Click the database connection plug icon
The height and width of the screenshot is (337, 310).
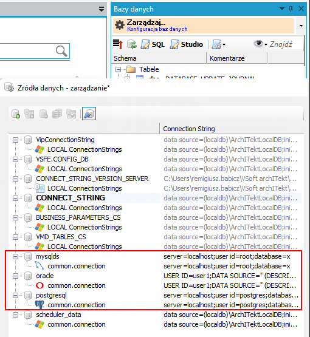coord(89,114)
